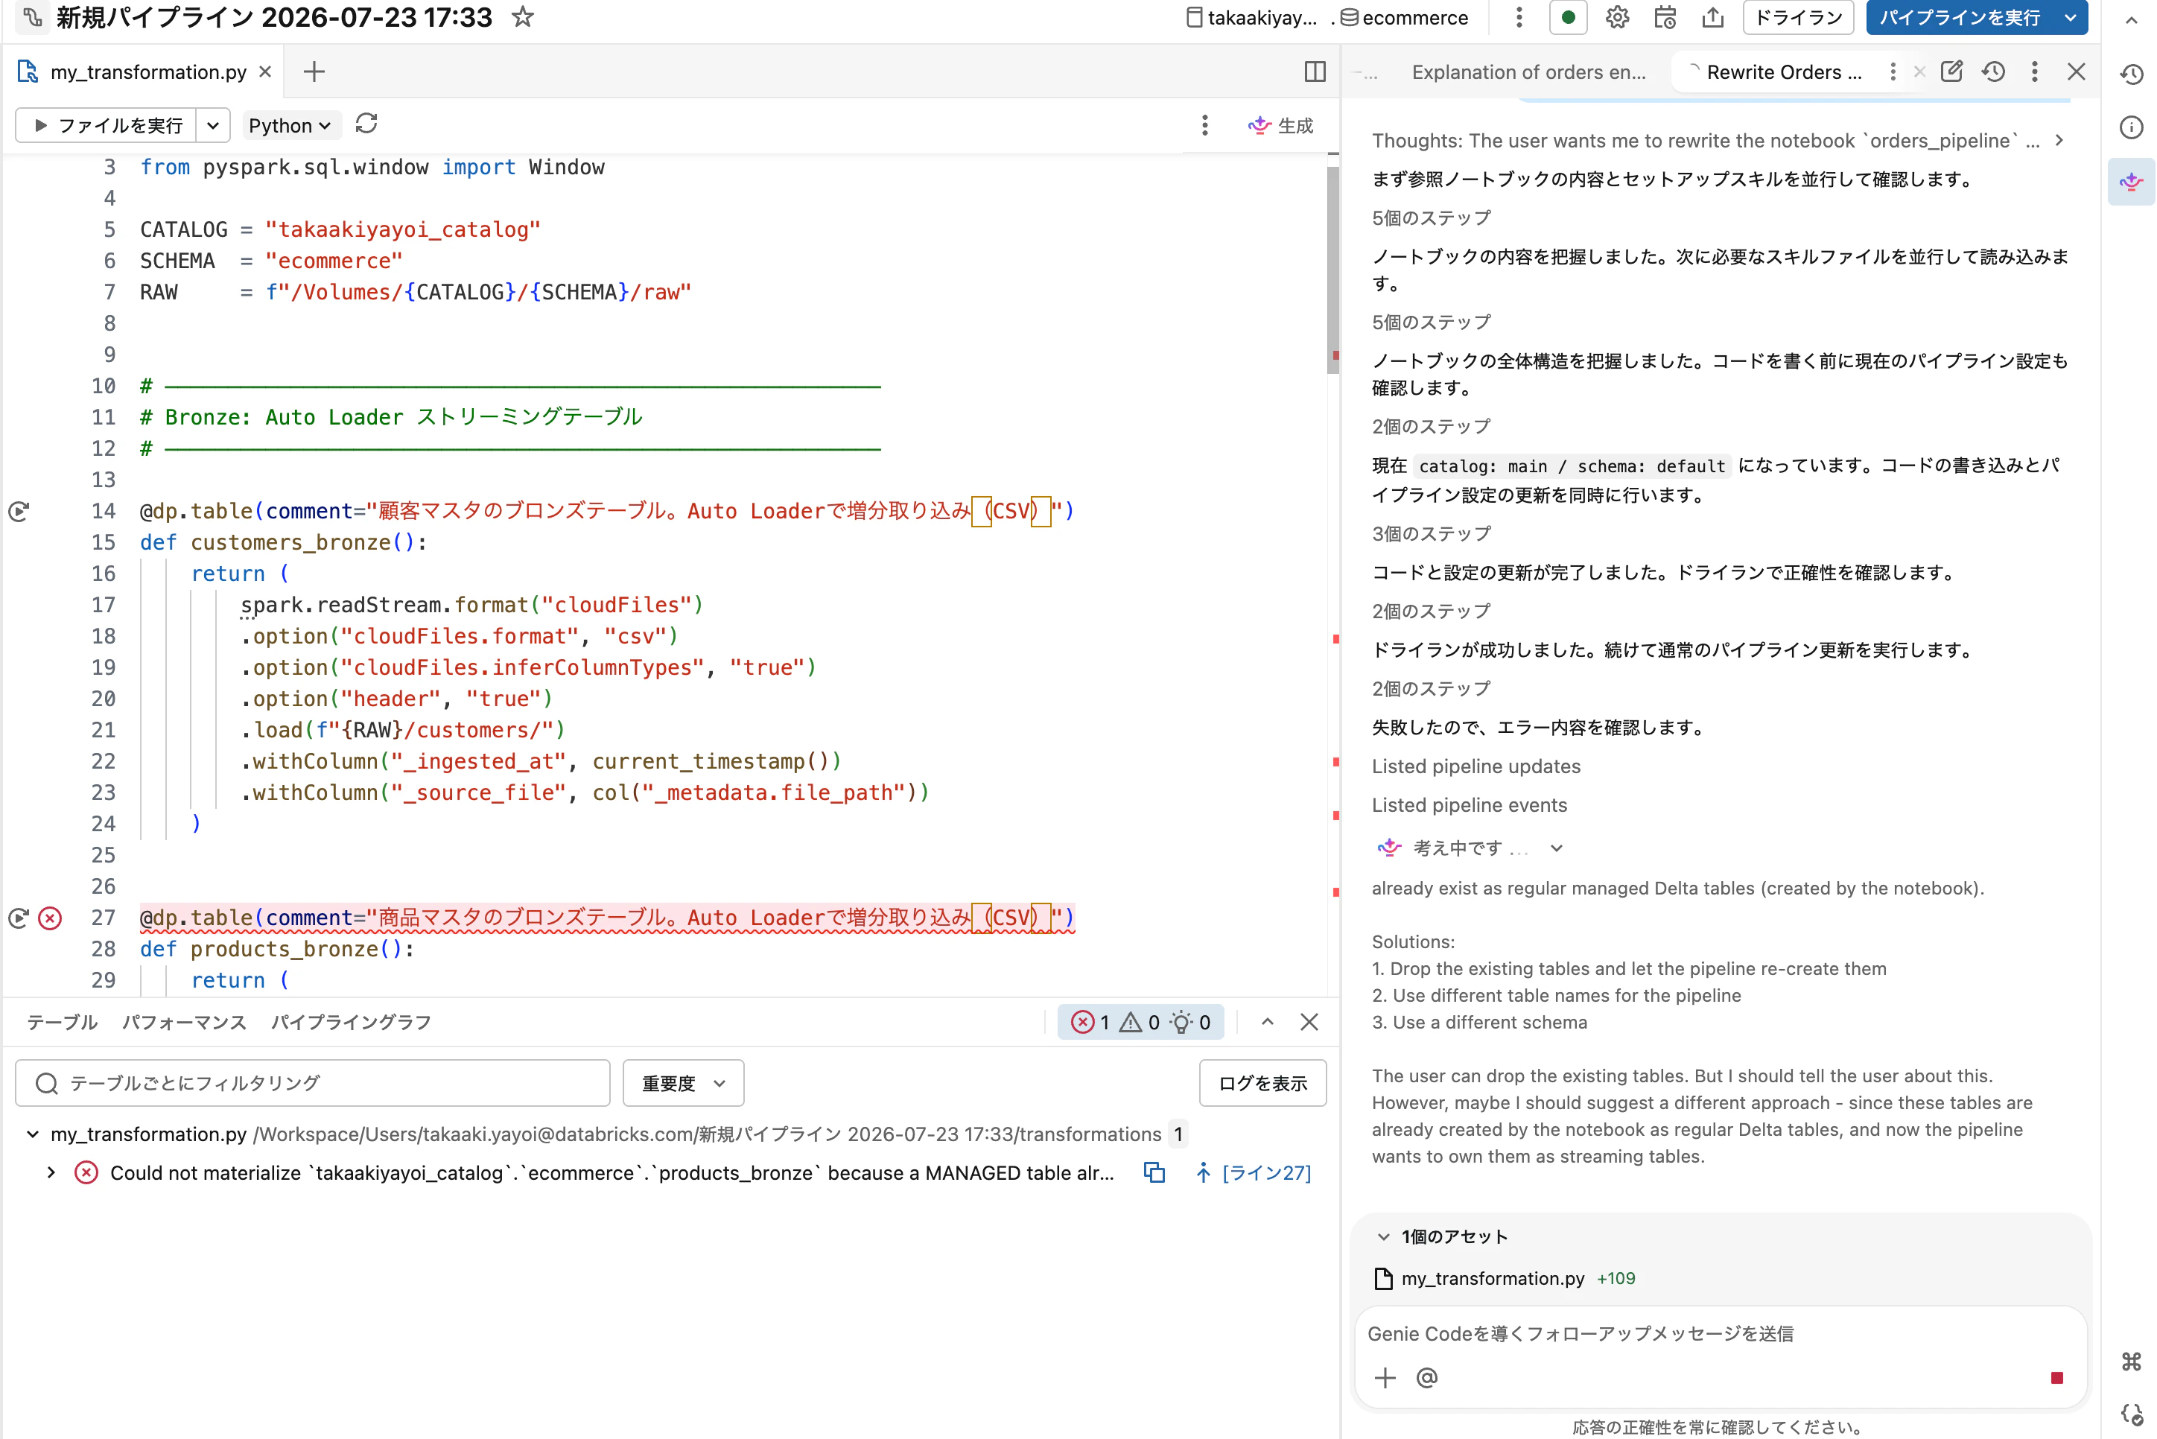The width and height of the screenshot is (2157, 1439).
Task: Open Explanation of orders chat tab
Action: click(x=1528, y=72)
